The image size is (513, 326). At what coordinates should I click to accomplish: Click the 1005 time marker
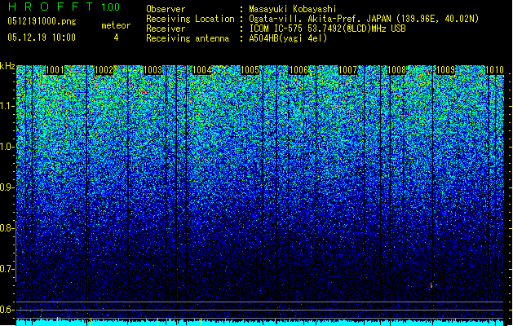tap(250, 70)
